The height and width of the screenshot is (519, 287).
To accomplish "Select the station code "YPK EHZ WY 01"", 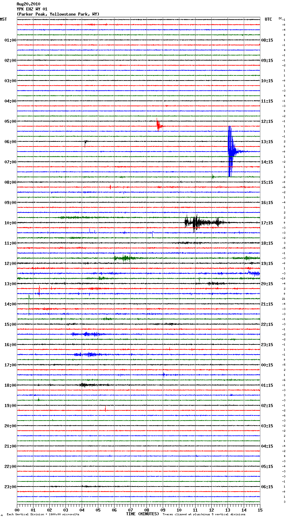I will pyautogui.click(x=32, y=9).
